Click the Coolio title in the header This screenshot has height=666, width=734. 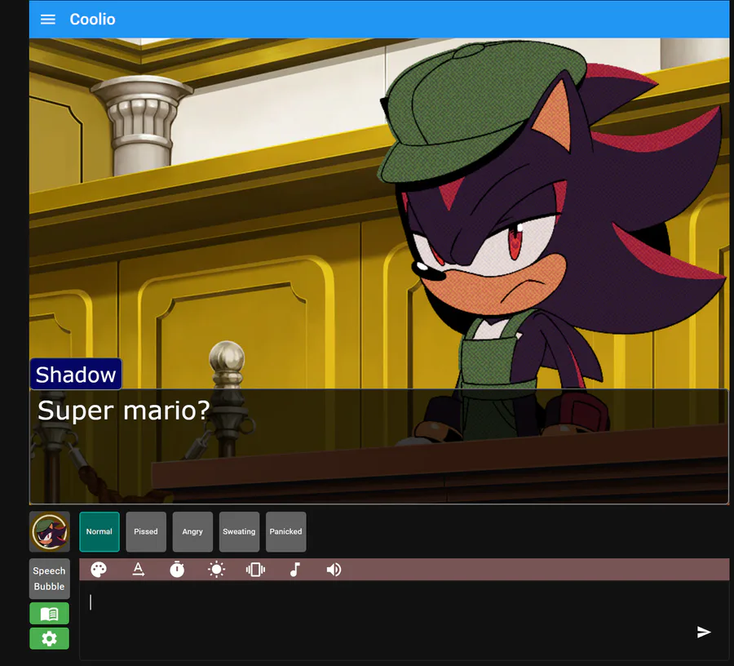pyautogui.click(x=92, y=20)
